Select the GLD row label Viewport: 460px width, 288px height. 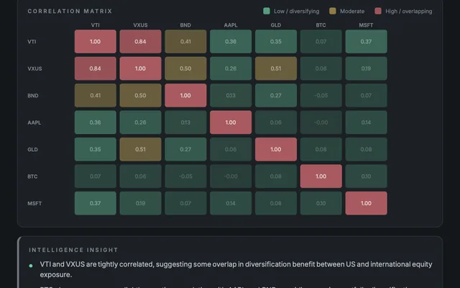32,149
